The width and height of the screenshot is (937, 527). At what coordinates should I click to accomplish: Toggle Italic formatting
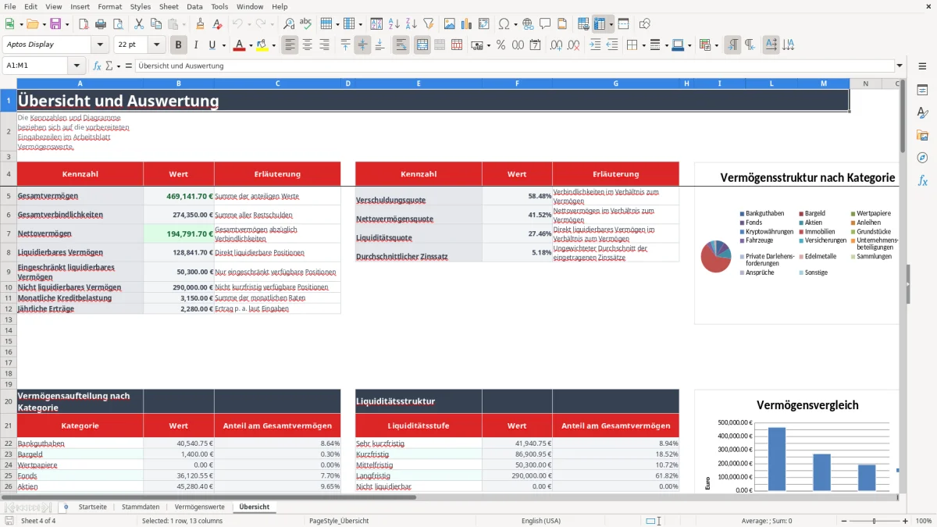[x=195, y=45]
